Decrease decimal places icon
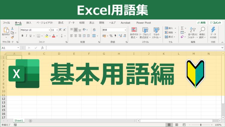This screenshot has width=225, height=127. (x=125, y=36)
